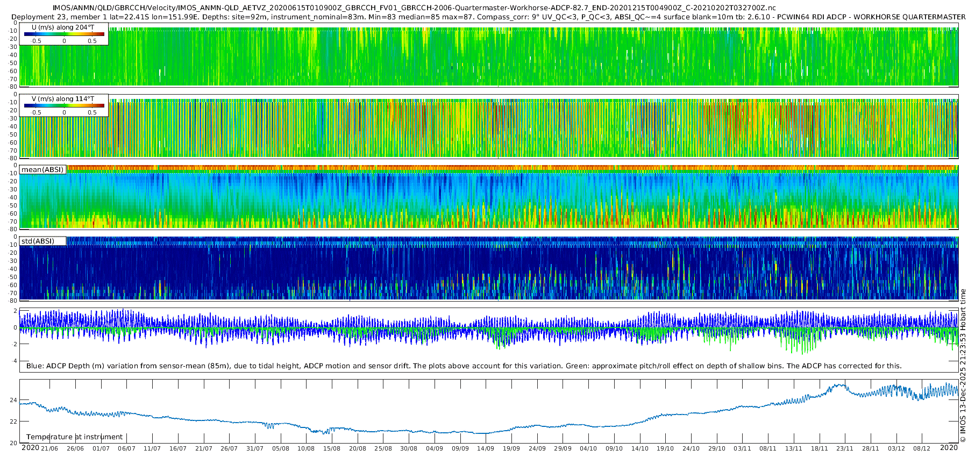Viewport: 968px width, 457px height.
Task: Click the NetCDF file path title at top
Action: click(x=414, y=8)
